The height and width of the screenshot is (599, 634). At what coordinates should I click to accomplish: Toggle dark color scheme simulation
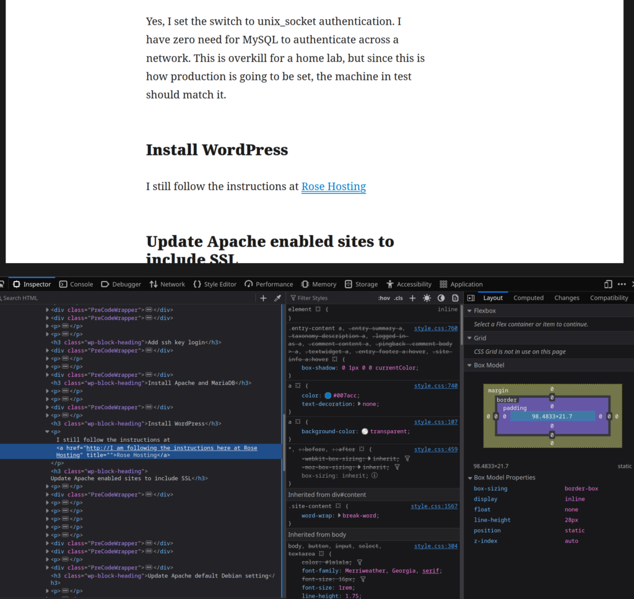tap(441, 298)
